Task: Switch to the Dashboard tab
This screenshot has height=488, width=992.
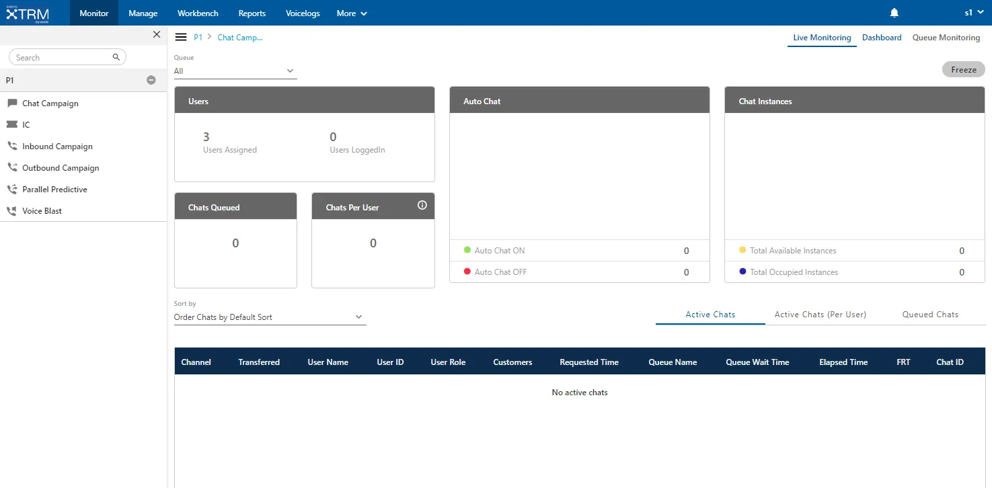Action: point(882,38)
